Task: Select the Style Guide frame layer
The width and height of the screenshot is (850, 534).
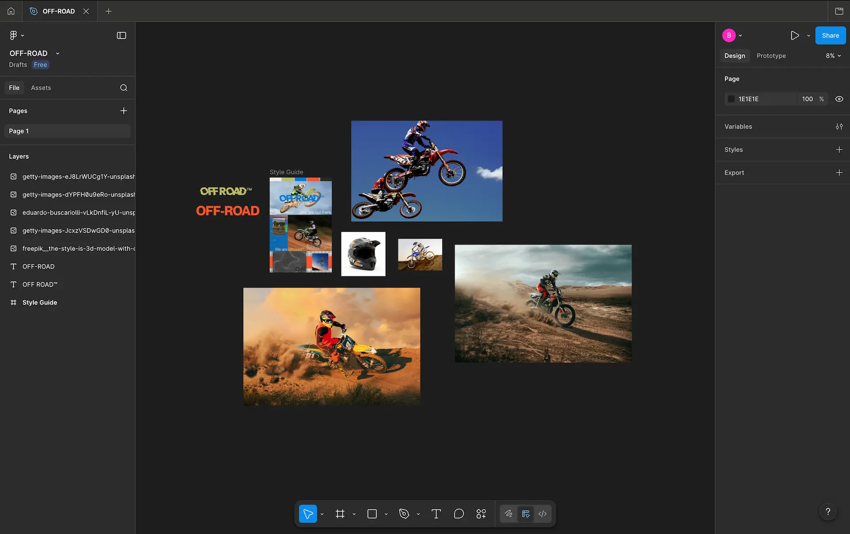Action: [x=40, y=303]
